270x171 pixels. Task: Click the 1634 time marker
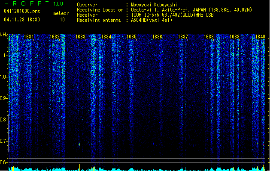[x=106, y=37]
